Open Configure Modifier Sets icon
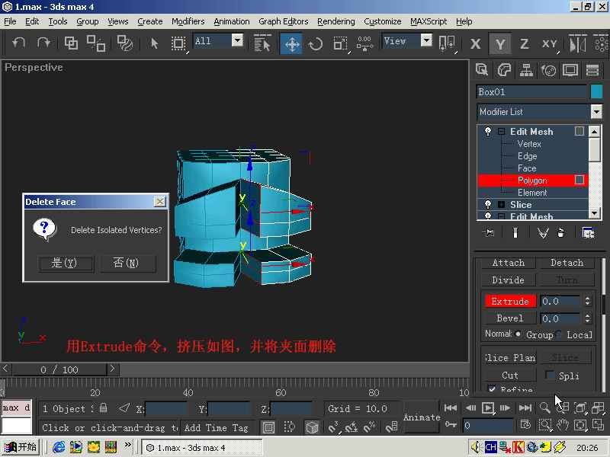Screen dimensions: 610x457 (x=588, y=232)
